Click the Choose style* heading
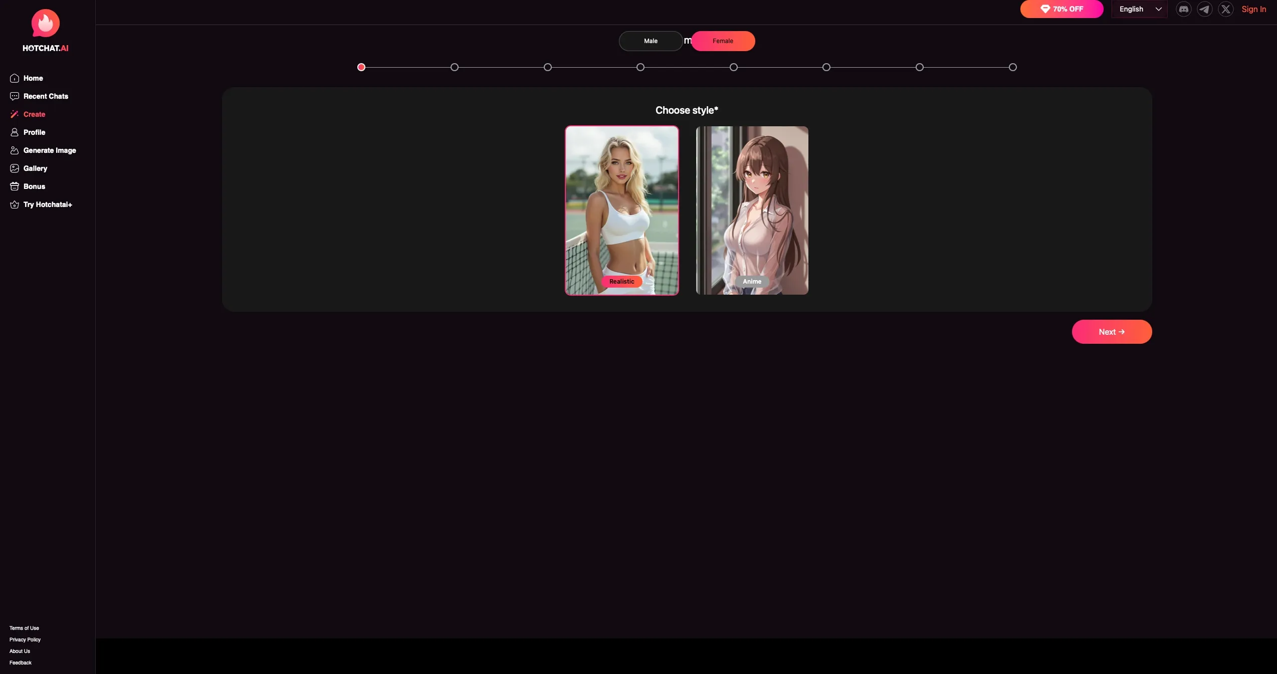 pos(687,110)
